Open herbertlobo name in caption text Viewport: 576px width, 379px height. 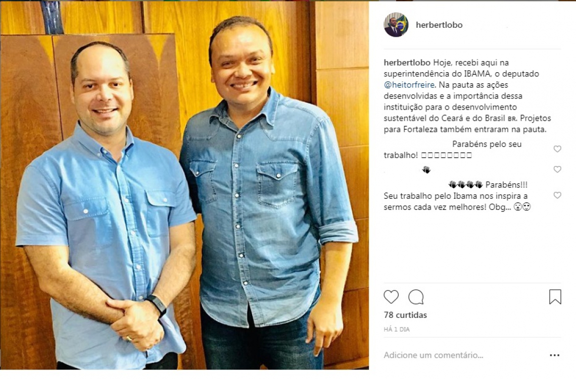tap(407, 63)
